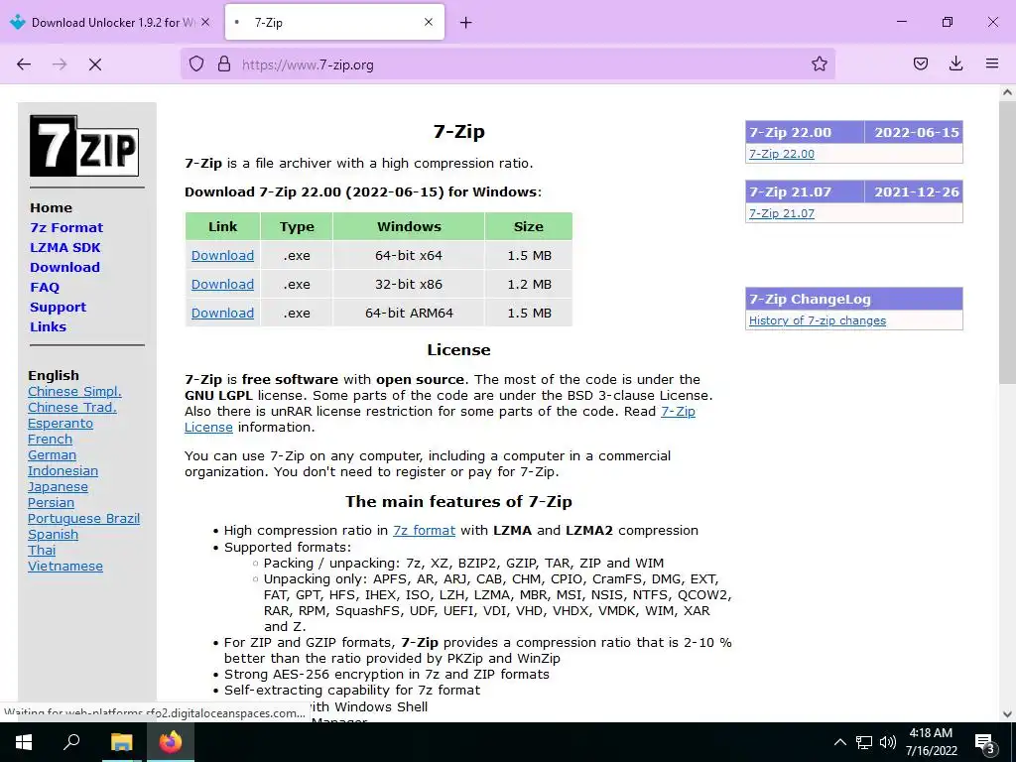Switch language to Thai
The image size is (1016, 762).
pyautogui.click(x=42, y=550)
